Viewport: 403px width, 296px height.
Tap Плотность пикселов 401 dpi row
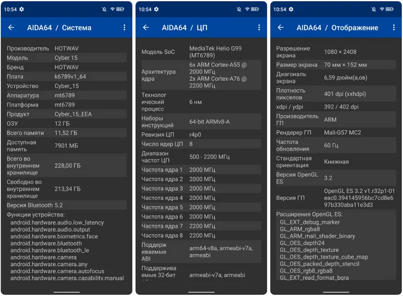tap(336, 94)
